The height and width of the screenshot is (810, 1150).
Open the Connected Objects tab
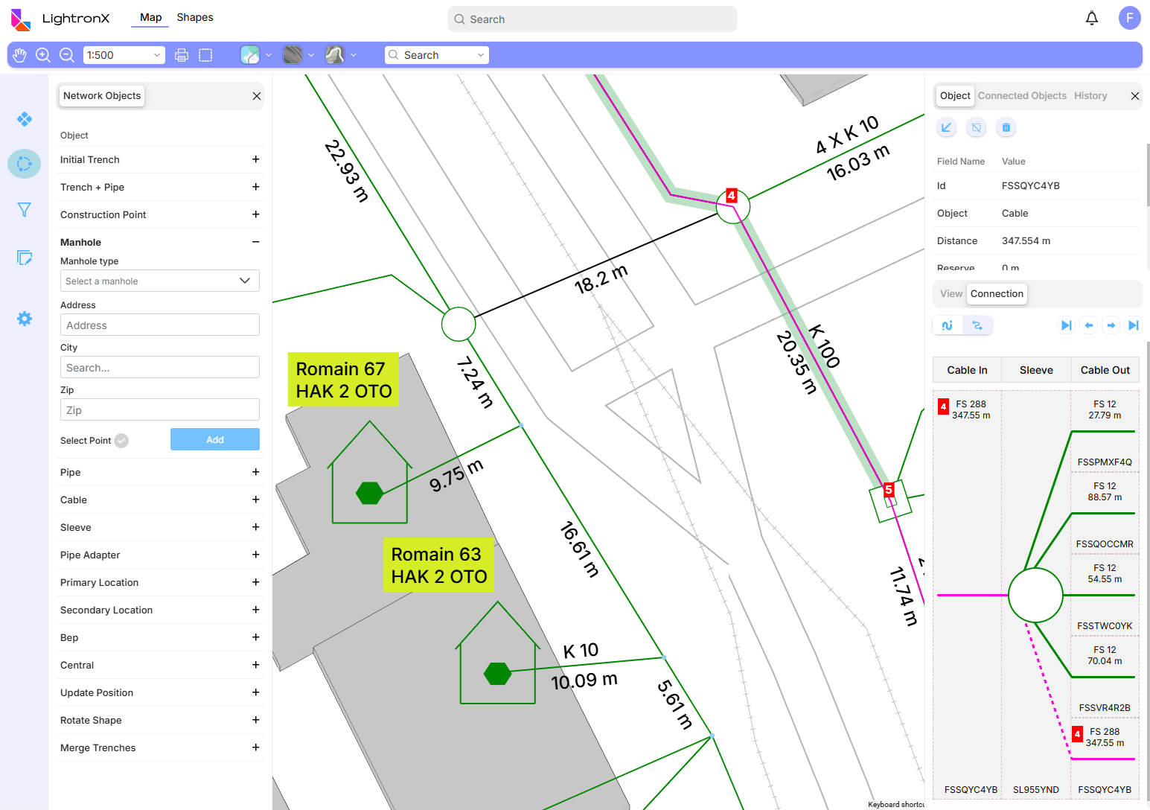(1021, 96)
